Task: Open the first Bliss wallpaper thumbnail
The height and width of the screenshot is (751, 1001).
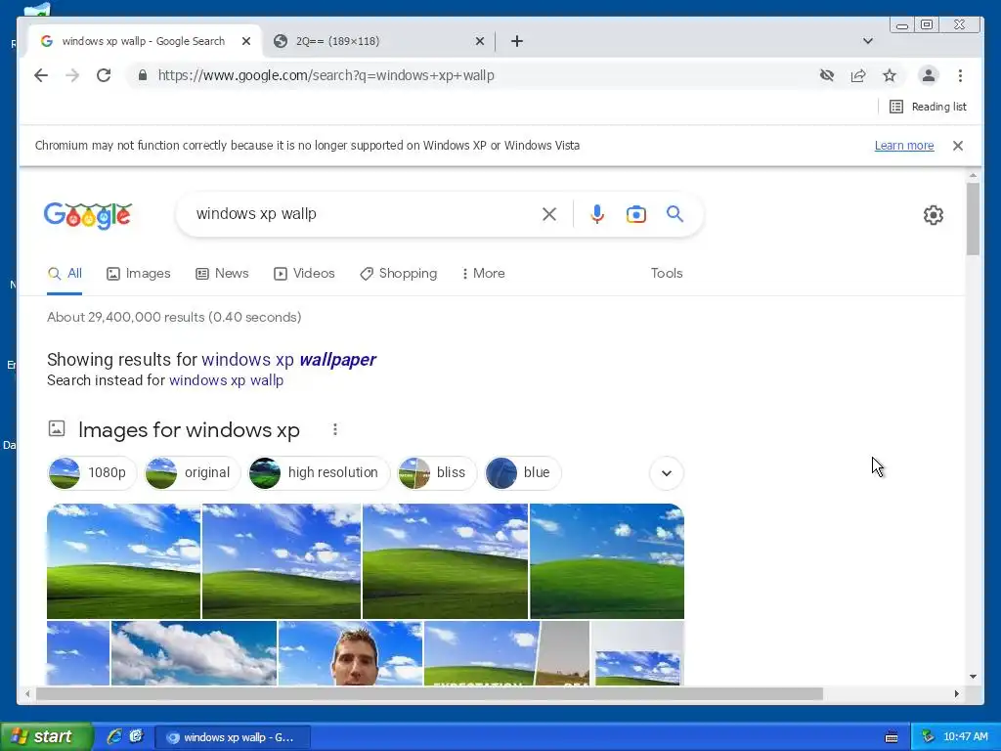Action: pos(123,561)
